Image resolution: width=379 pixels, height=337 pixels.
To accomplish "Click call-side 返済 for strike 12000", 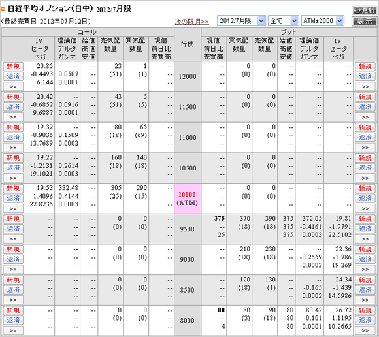I will point(13,76).
